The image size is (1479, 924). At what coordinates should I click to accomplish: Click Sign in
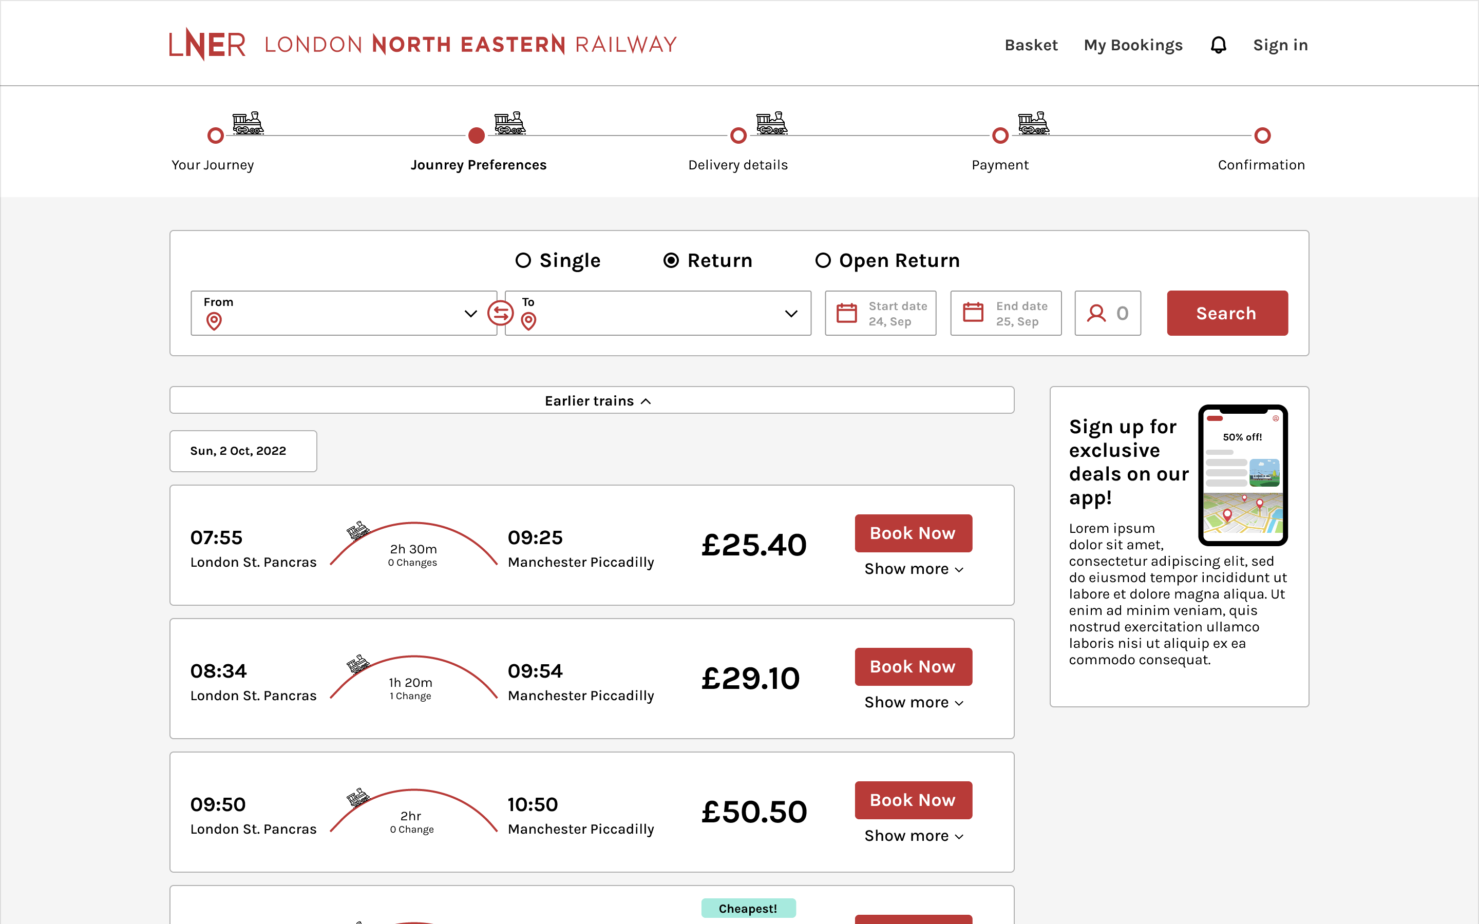pyautogui.click(x=1280, y=45)
